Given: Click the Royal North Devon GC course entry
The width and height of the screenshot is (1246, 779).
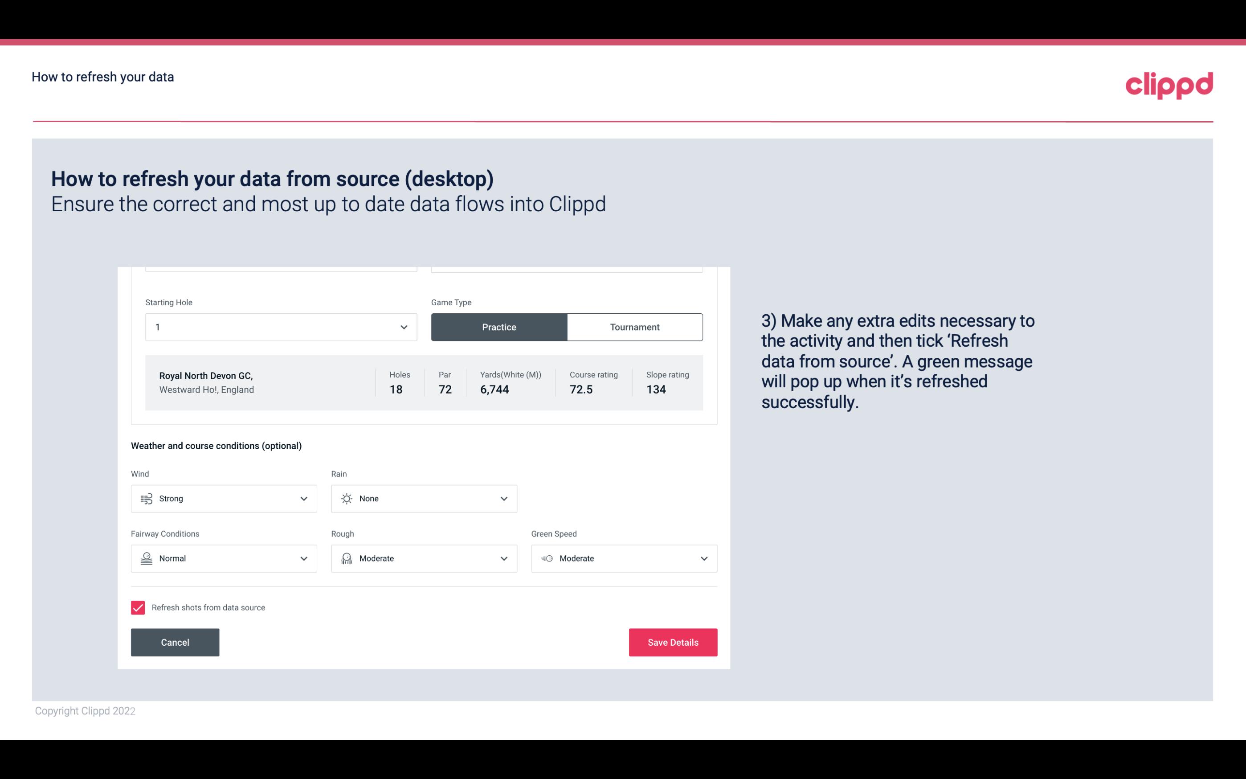Looking at the screenshot, I should click(424, 381).
